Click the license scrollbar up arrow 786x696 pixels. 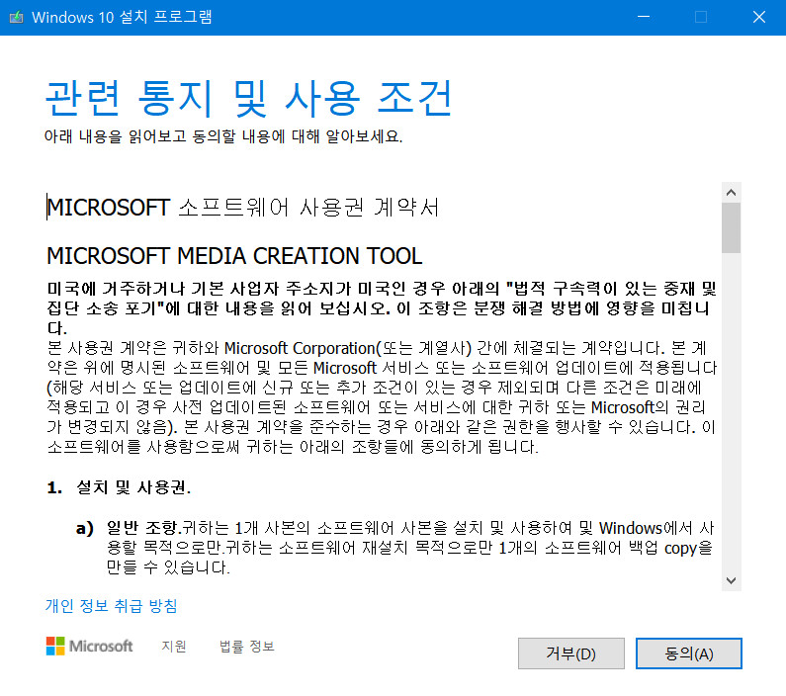(731, 193)
